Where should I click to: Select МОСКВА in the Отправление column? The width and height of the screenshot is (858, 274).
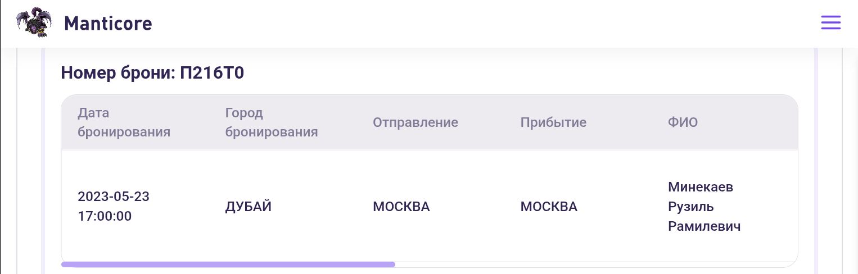pyautogui.click(x=401, y=207)
